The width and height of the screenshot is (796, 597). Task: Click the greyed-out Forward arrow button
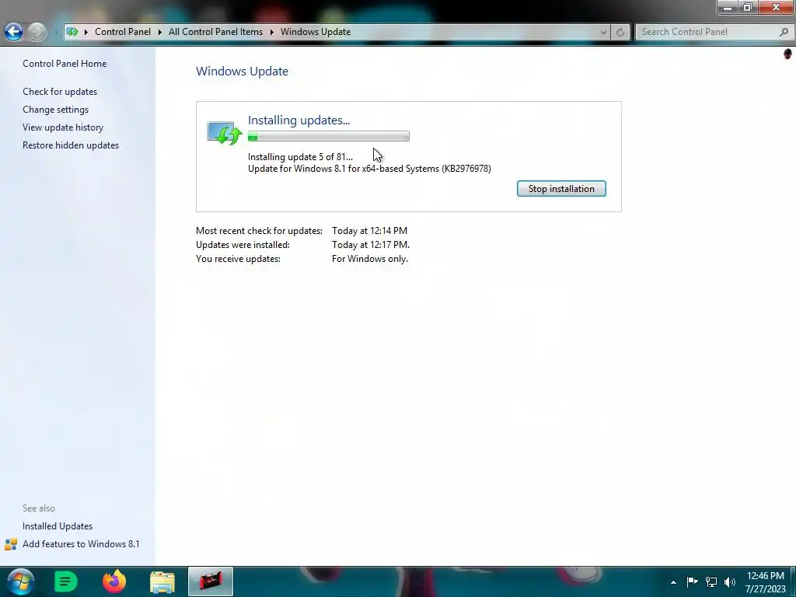point(37,31)
